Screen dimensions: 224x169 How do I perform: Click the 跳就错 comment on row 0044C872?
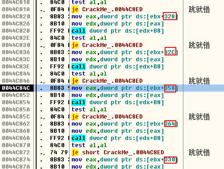pos(199,152)
